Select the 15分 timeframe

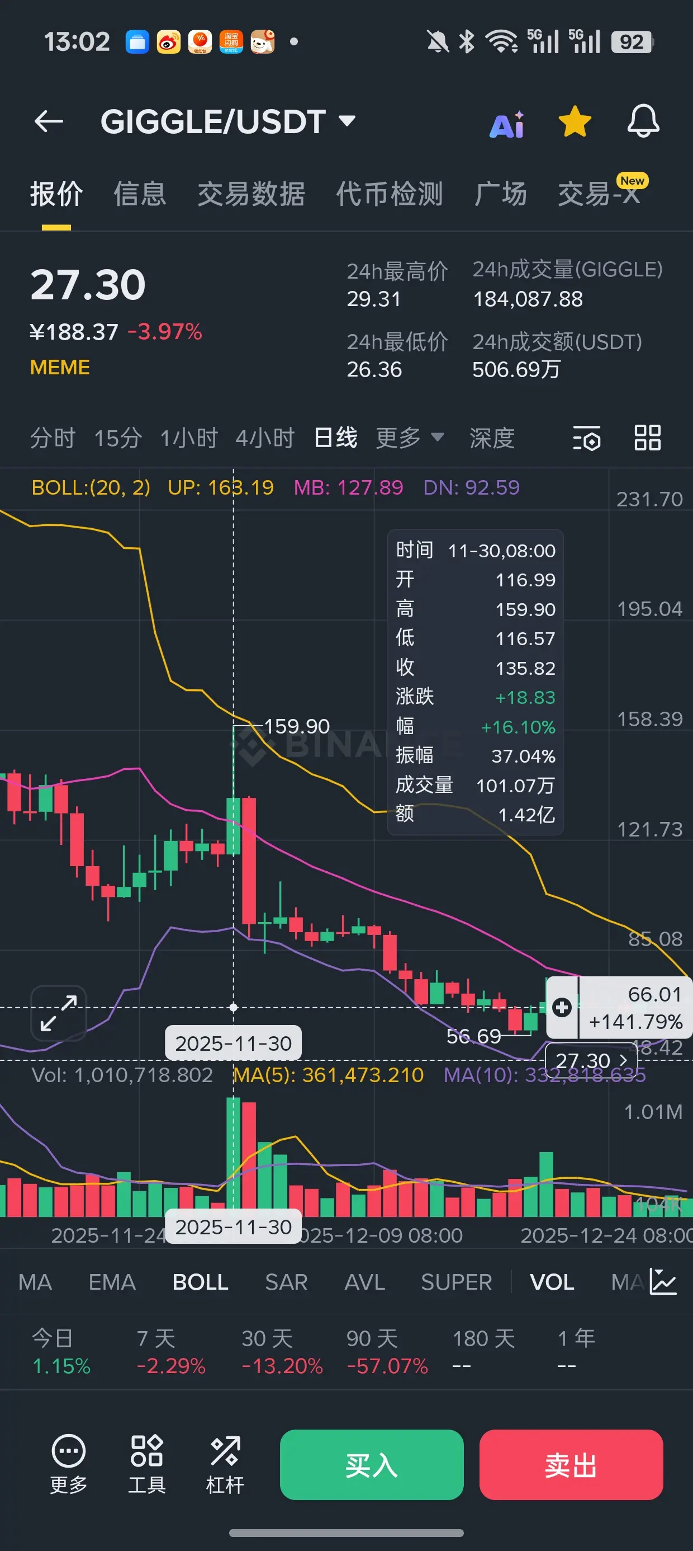point(118,438)
